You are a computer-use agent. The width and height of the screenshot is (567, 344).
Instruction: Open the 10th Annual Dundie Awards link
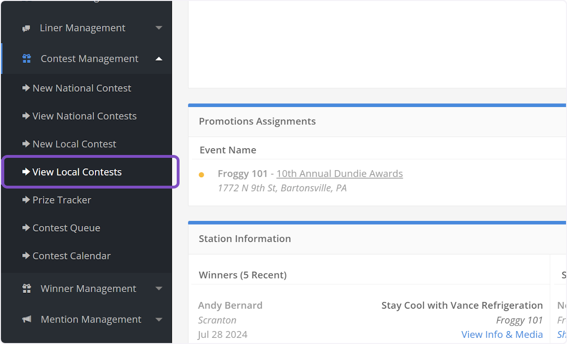click(x=339, y=173)
